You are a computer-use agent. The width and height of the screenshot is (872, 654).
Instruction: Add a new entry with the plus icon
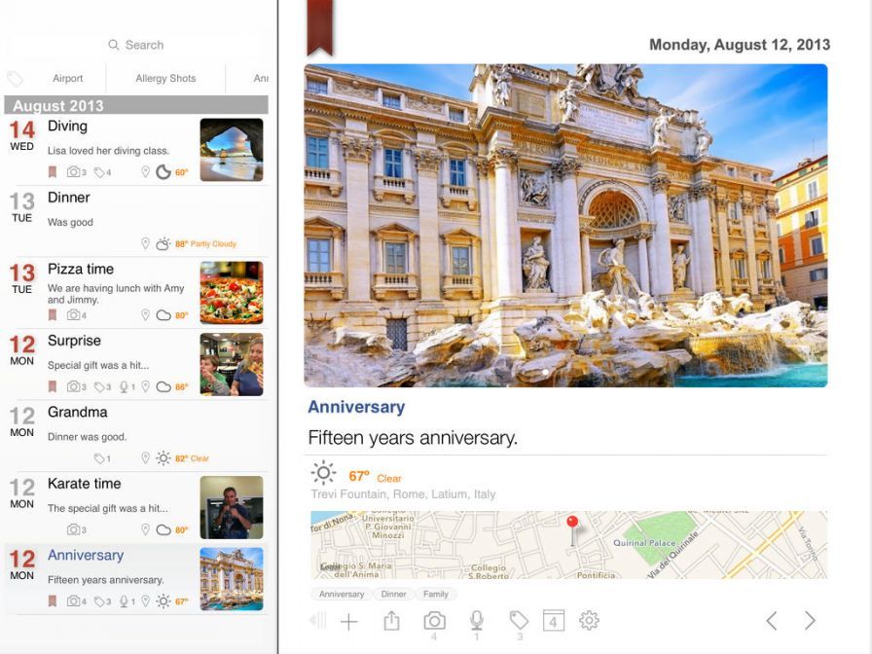(348, 622)
